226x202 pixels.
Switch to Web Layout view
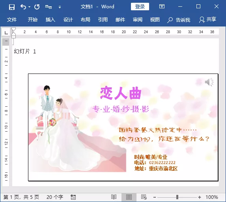[144, 197]
